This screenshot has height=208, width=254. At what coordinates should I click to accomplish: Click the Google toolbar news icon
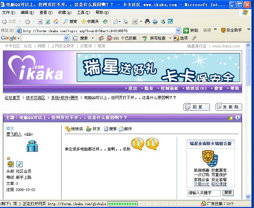tap(101, 38)
